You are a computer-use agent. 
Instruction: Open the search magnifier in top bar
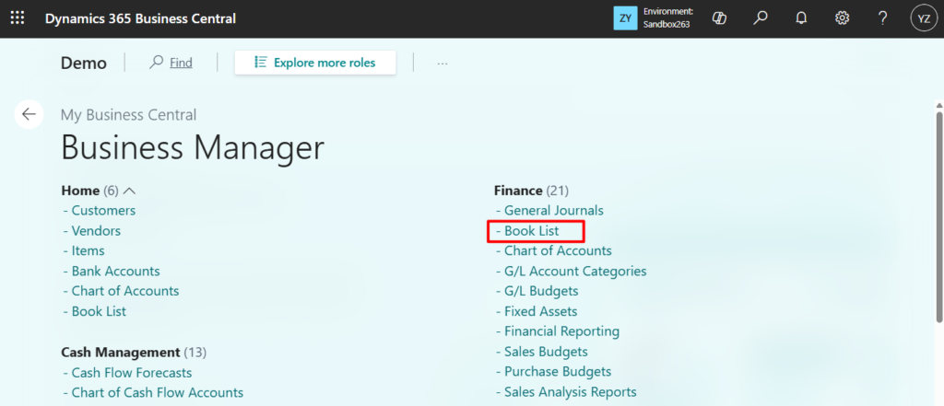coord(761,18)
